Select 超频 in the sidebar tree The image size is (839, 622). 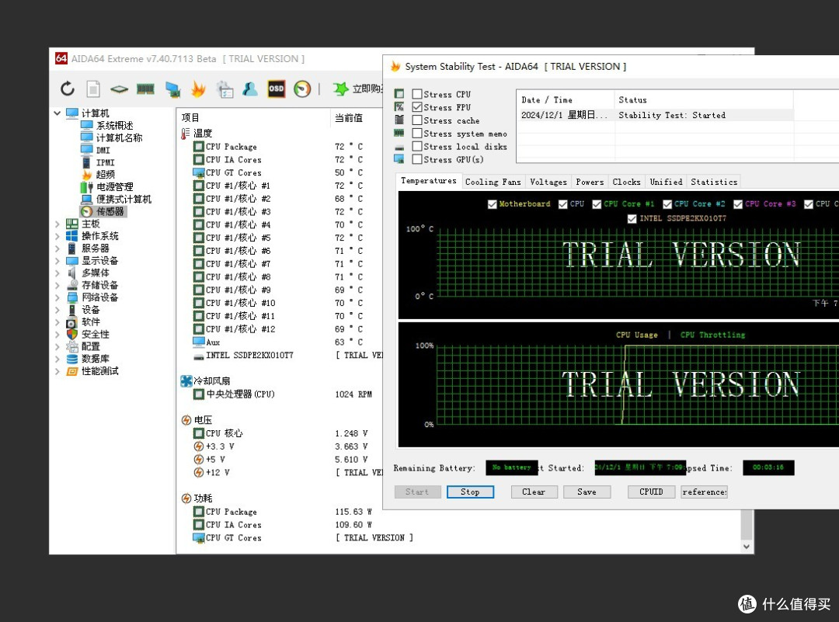(x=106, y=175)
